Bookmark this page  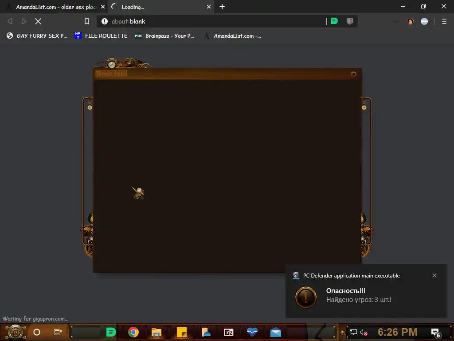[87, 21]
